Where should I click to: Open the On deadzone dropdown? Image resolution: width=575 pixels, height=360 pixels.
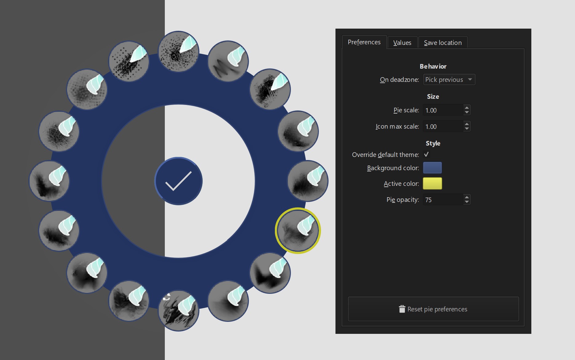[449, 80]
